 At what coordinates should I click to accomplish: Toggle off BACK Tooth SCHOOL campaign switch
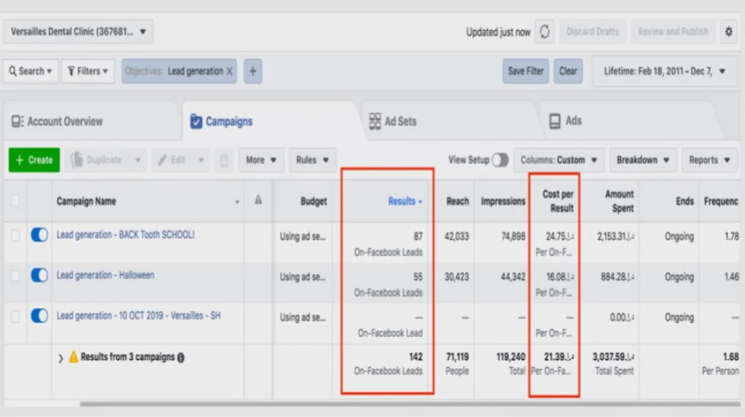pyautogui.click(x=39, y=235)
